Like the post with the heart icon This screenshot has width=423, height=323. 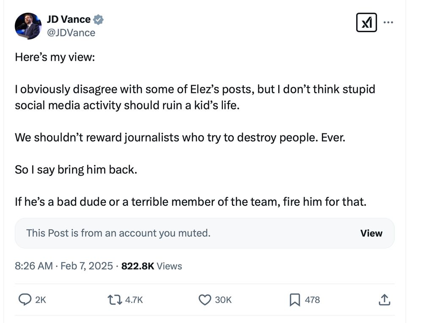[205, 300]
